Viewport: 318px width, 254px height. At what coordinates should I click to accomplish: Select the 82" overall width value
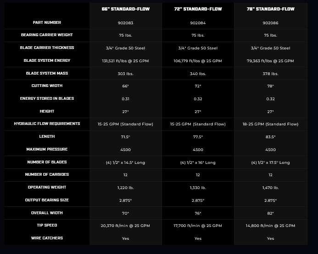pos(270,213)
